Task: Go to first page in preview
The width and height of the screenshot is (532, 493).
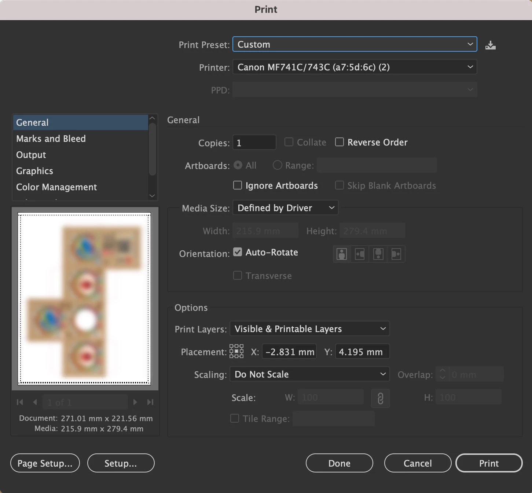Action: (20, 402)
